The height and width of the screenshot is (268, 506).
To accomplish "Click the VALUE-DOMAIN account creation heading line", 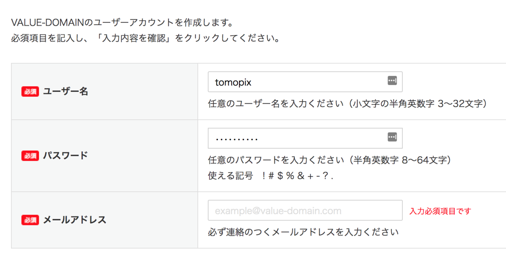I will (x=122, y=22).
